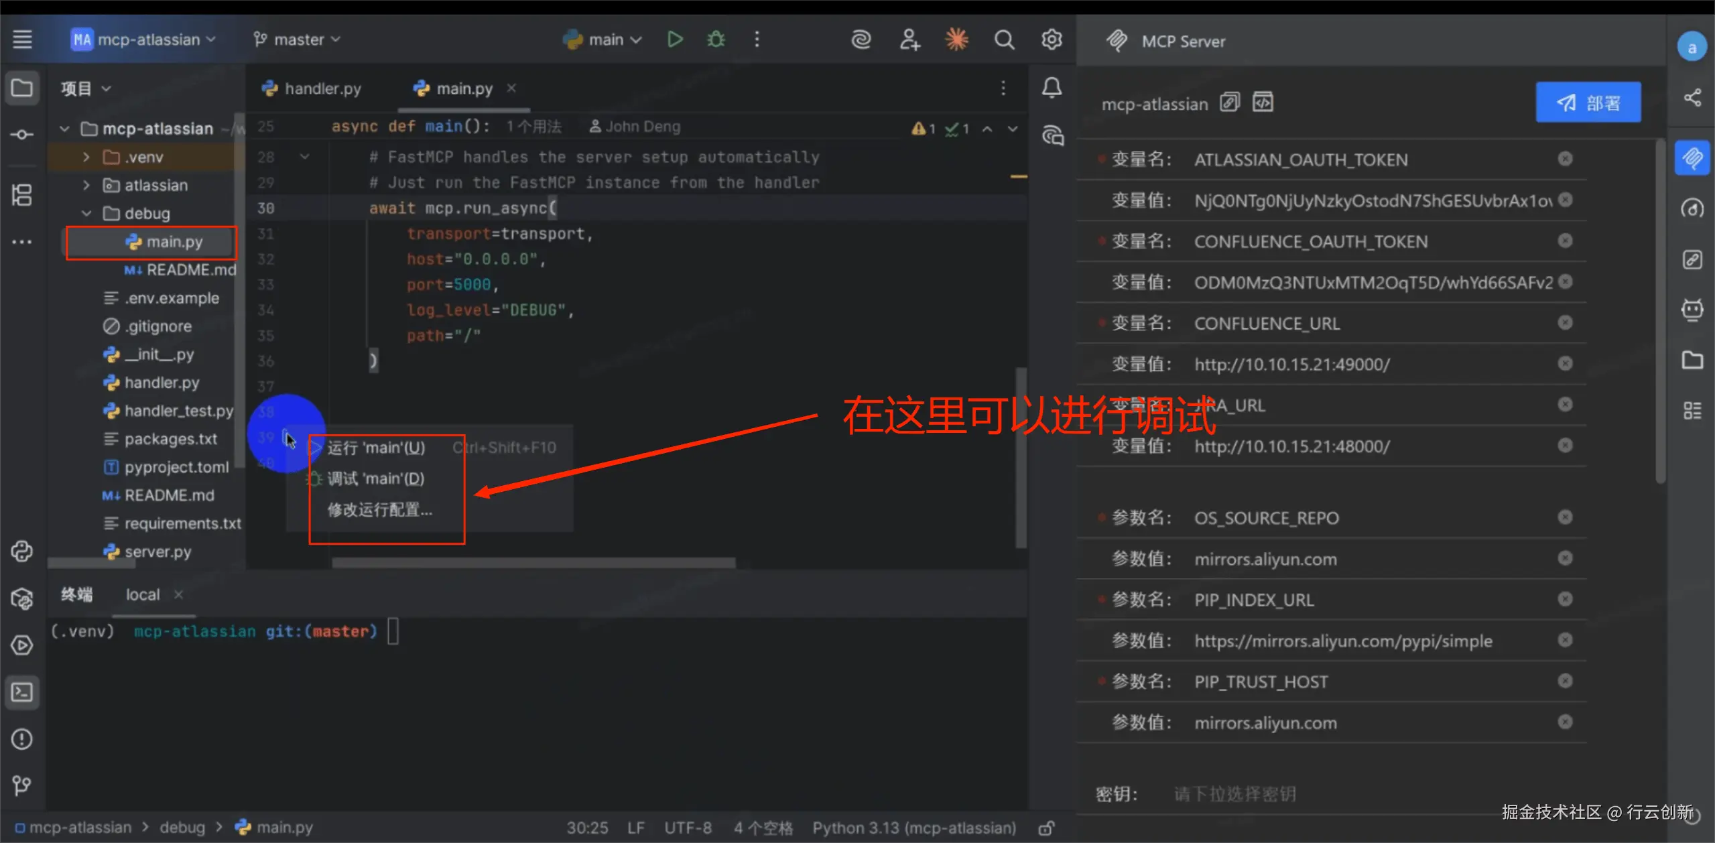Click the 密钥 secret selection field
The image size is (1715, 843).
(1235, 794)
